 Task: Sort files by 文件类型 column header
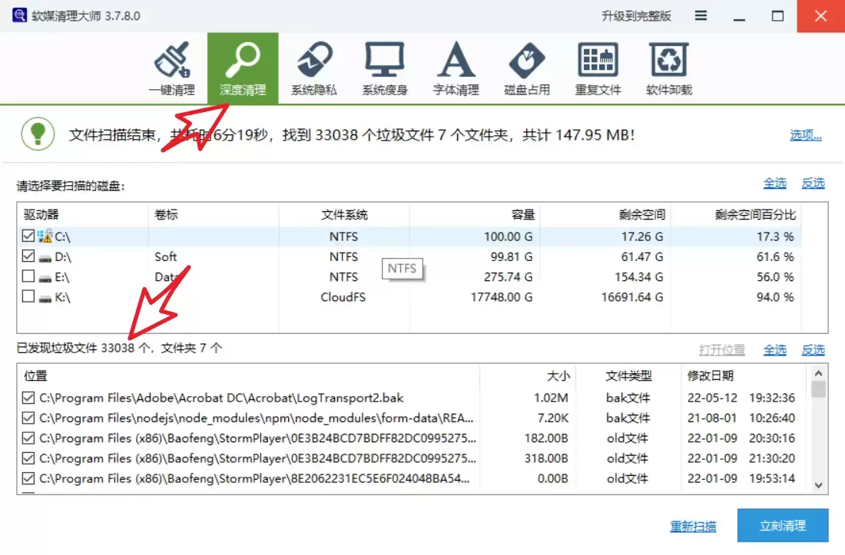click(x=628, y=375)
